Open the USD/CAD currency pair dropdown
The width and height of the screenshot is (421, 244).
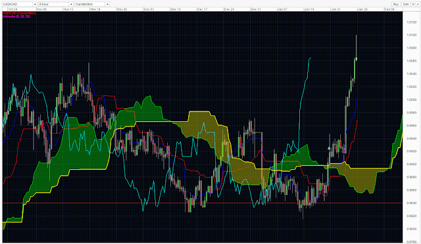(x=19, y=4)
